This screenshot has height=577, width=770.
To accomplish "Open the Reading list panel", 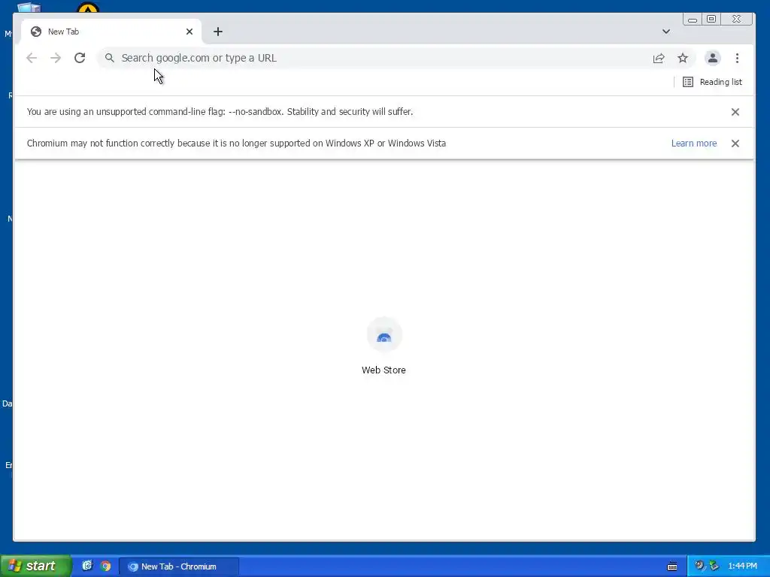I will pos(713,82).
